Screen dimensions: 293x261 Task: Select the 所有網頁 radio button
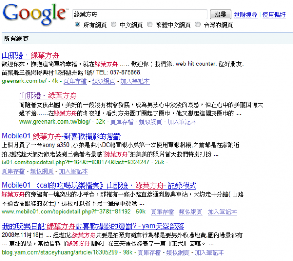tap(77, 24)
